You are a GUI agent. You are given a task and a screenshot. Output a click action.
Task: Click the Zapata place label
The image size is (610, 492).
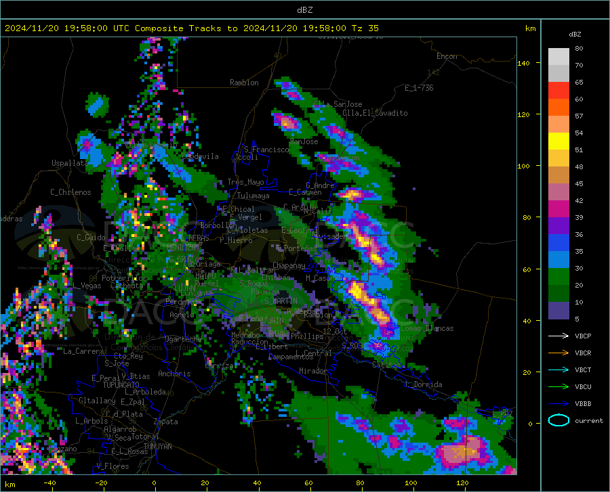(166, 422)
